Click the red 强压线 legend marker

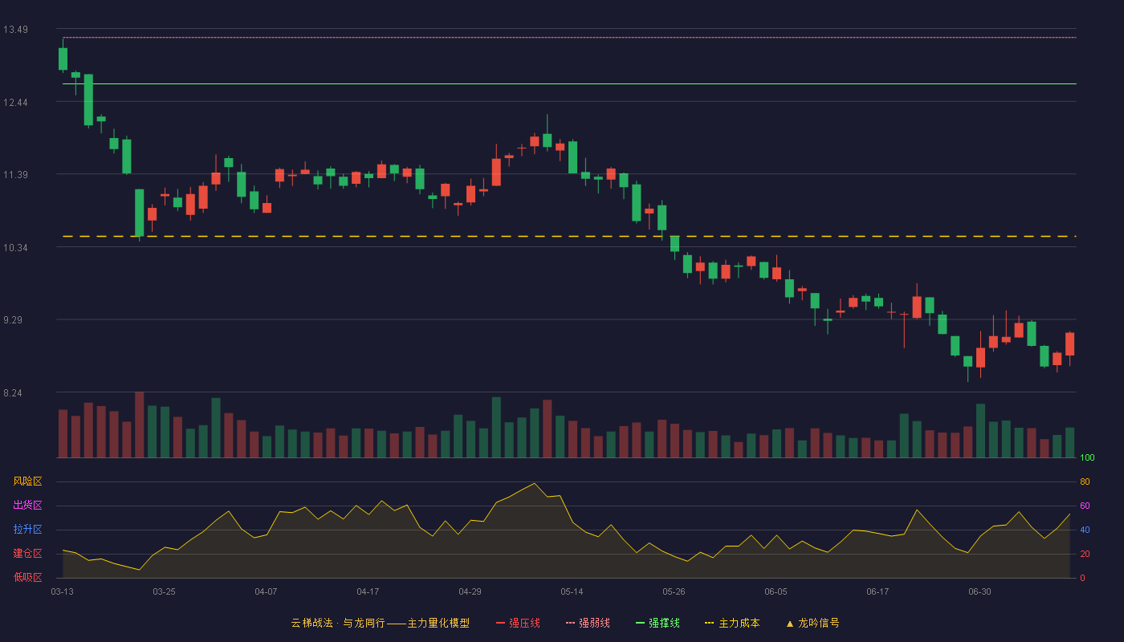click(x=500, y=623)
